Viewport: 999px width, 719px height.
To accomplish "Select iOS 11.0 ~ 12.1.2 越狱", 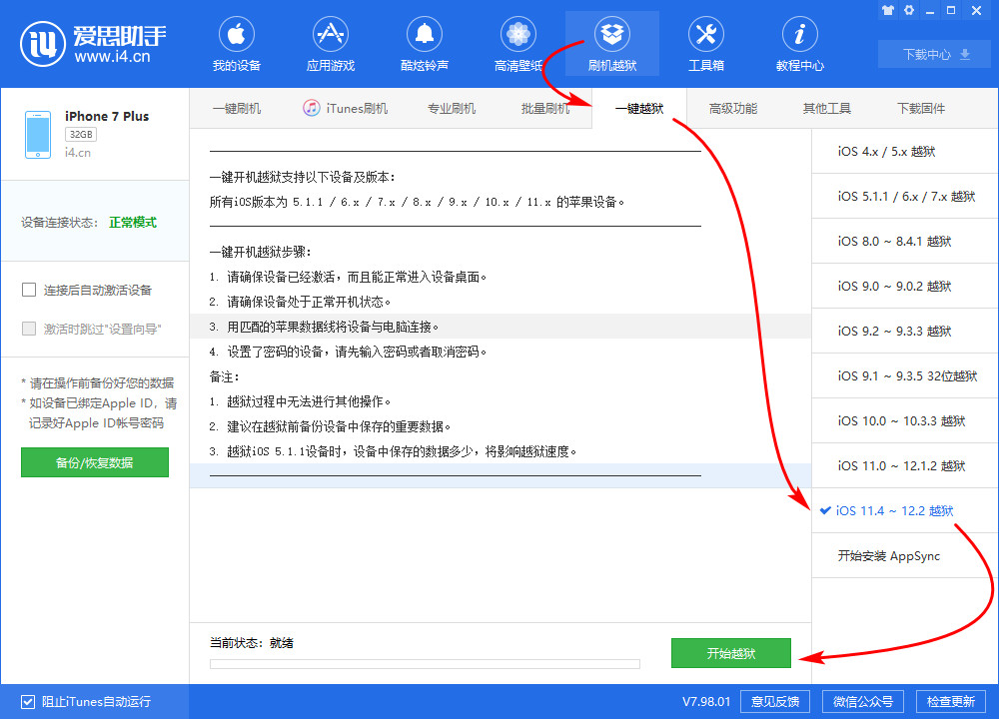I will pos(905,465).
